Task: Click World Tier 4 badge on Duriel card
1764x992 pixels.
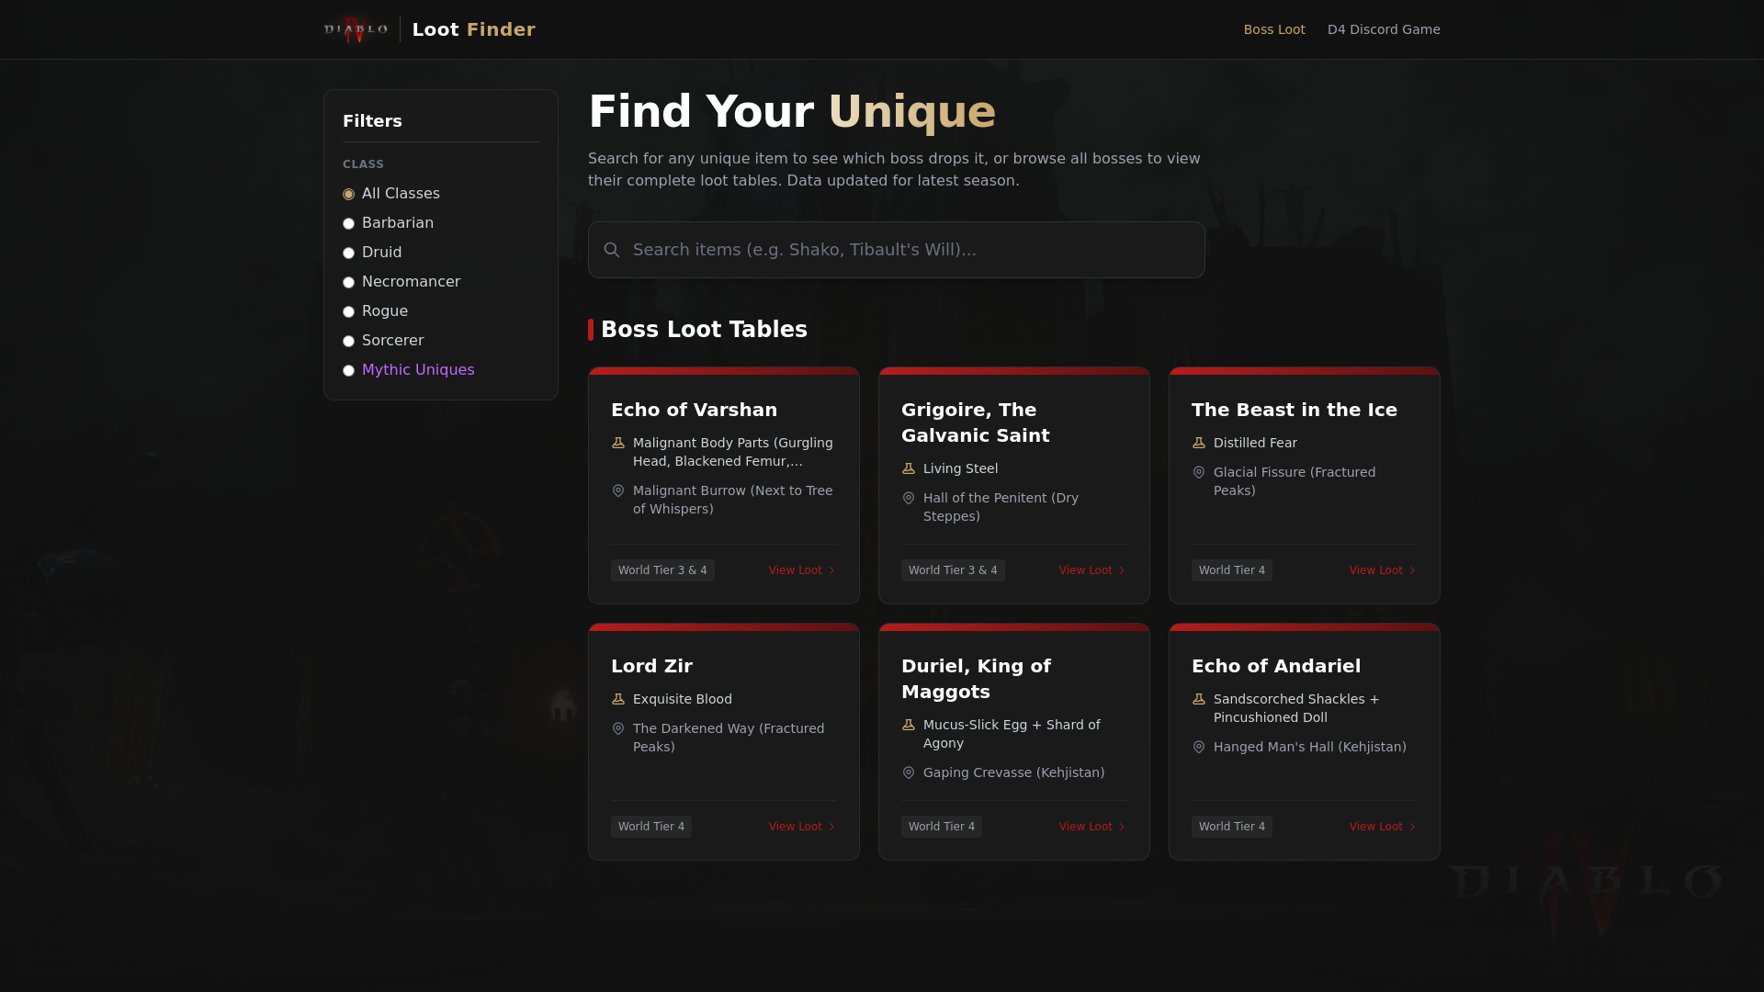Action: point(942,827)
